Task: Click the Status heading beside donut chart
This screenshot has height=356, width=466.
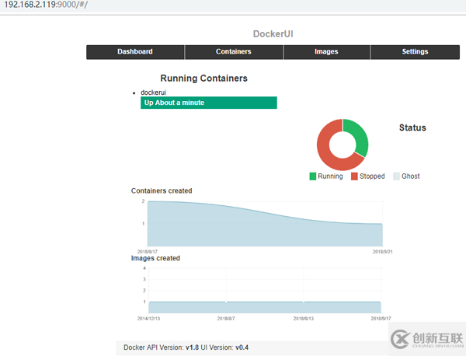Action: (x=412, y=127)
